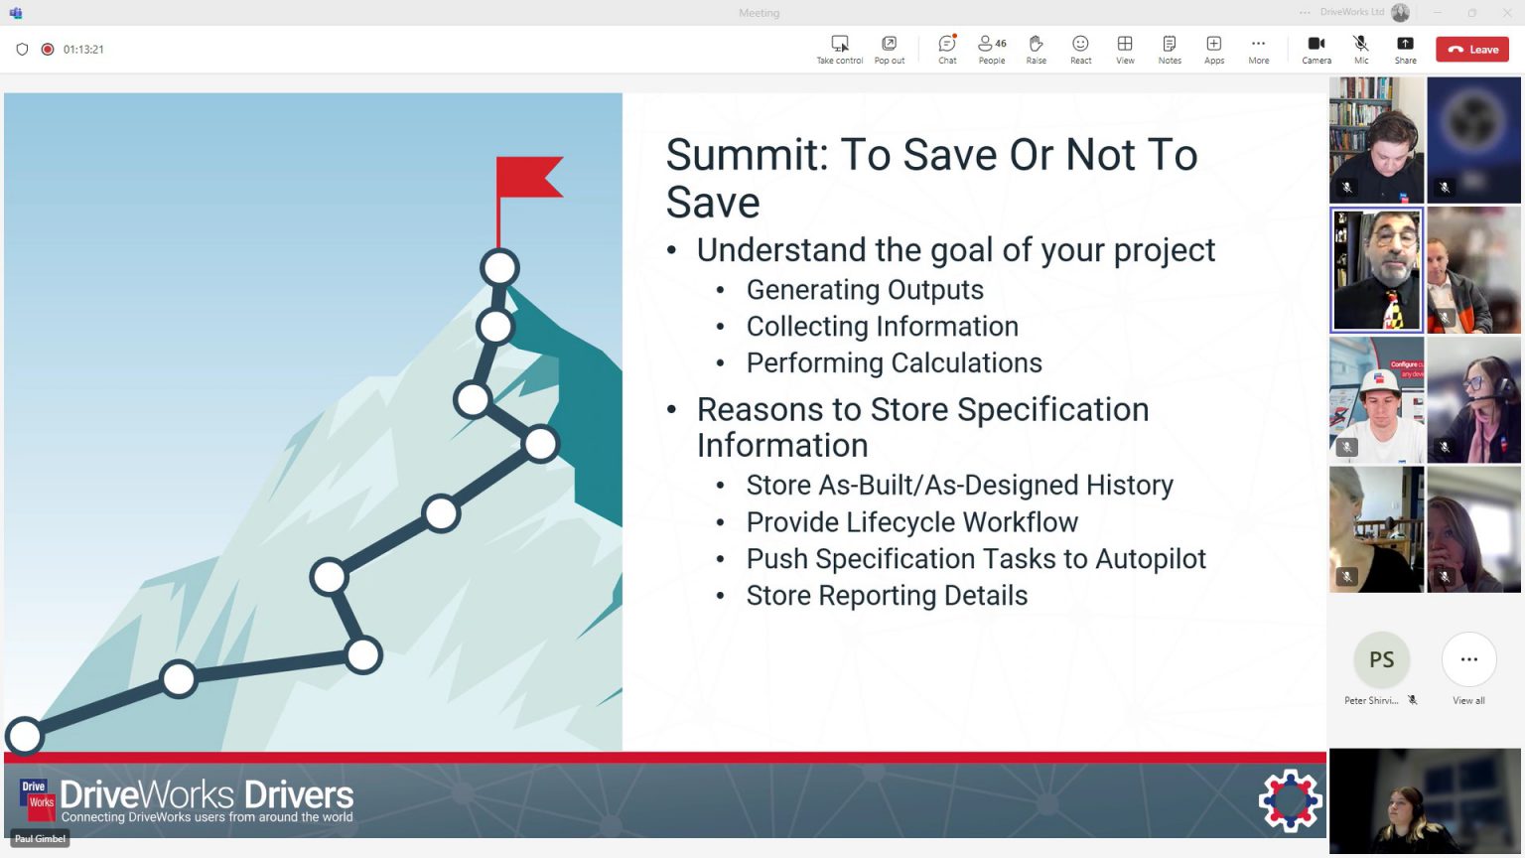1525x858 pixels.
Task: Click the Meeting title in the title bar
Action: [759, 12]
